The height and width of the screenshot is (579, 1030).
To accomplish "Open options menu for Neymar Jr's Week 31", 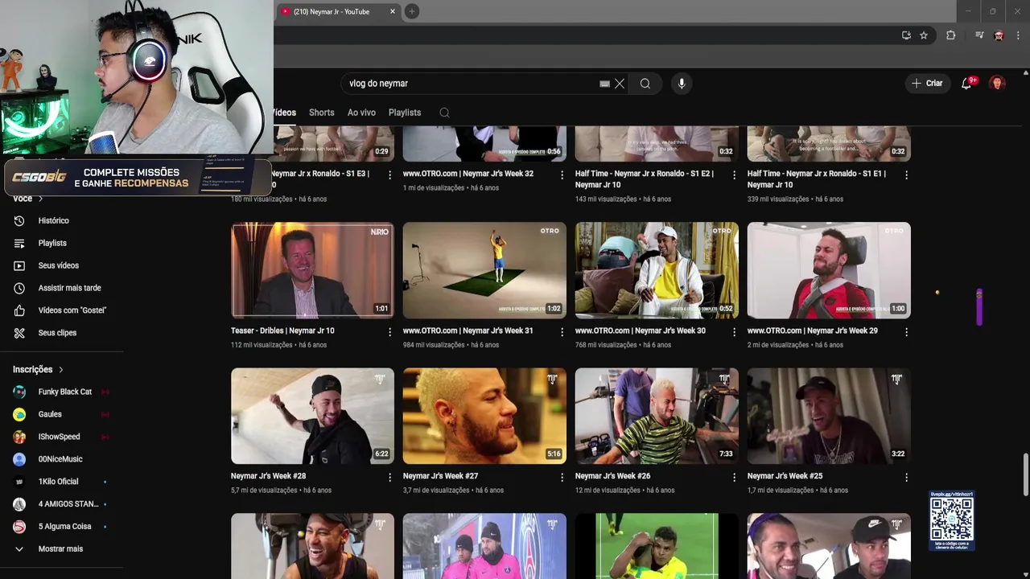I will coord(562,331).
